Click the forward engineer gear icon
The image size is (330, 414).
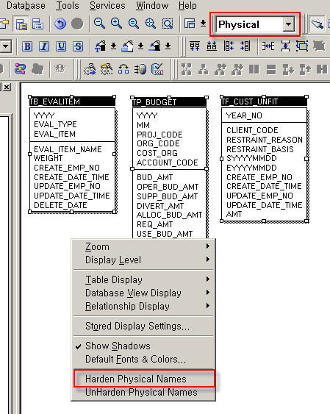tap(90, 69)
